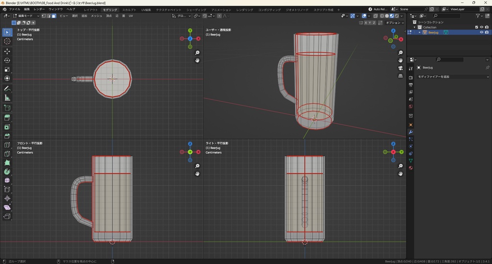Toggle Z axis mirror

(374, 23)
